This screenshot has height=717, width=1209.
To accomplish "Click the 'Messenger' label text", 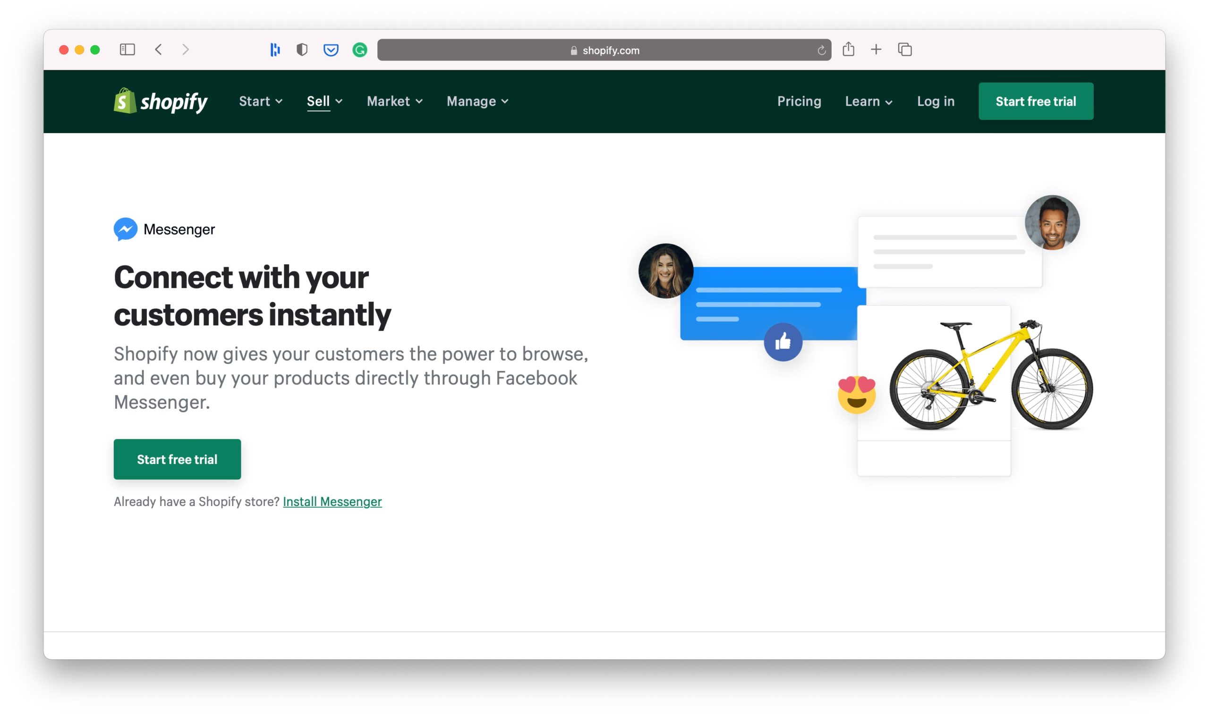I will coord(179,229).
